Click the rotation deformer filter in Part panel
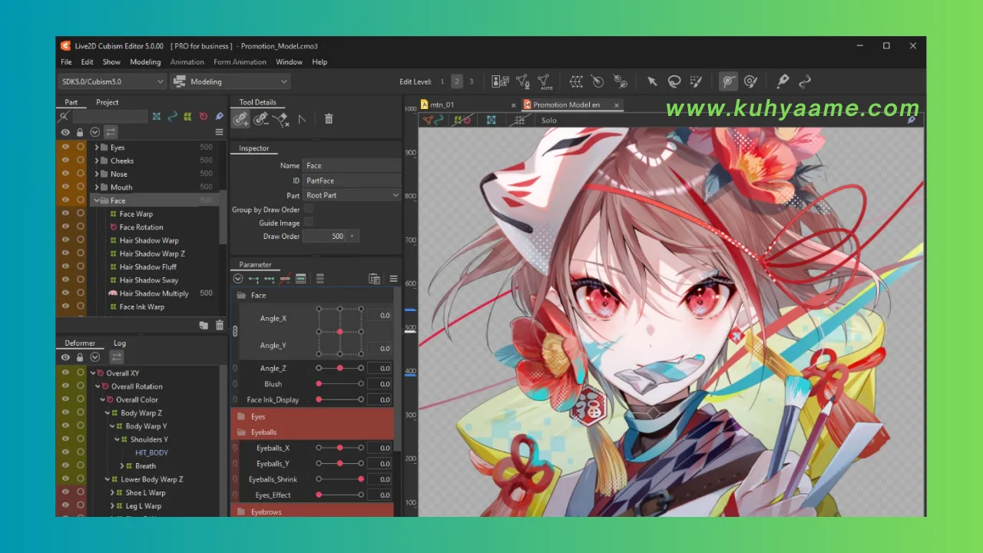This screenshot has width=983, height=553. [204, 116]
